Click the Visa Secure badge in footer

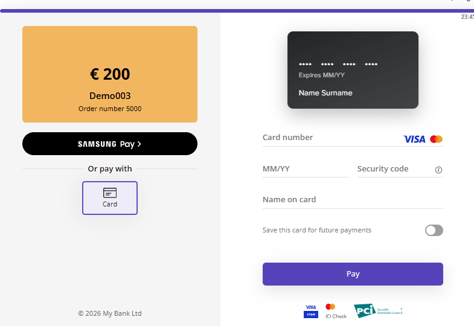pos(311,311)
